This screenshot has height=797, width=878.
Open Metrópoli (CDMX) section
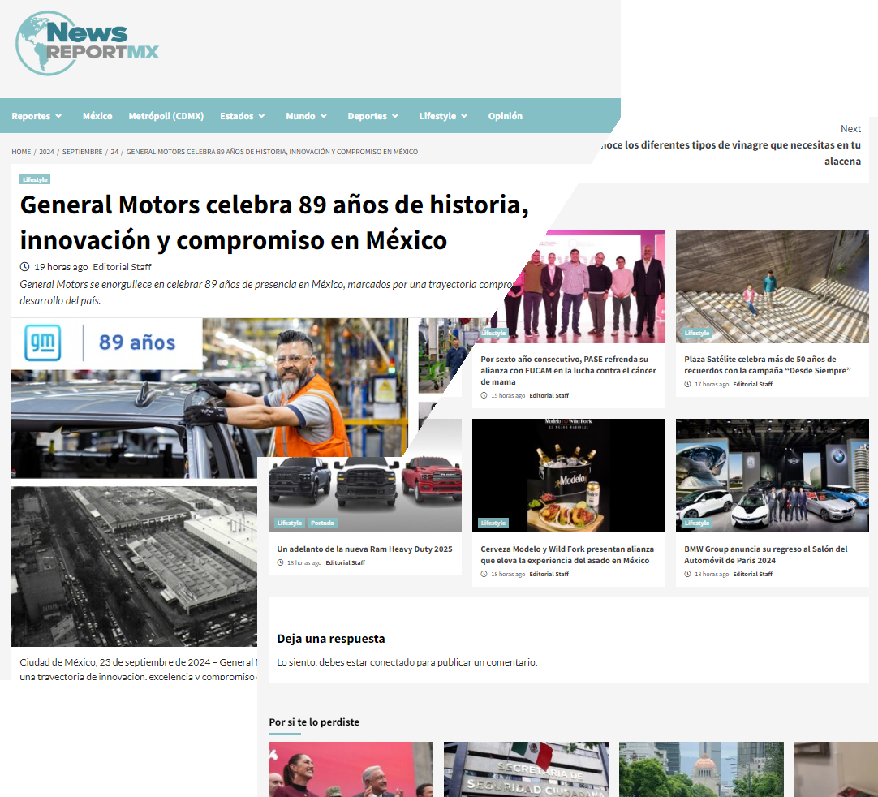tap(166, 116)
